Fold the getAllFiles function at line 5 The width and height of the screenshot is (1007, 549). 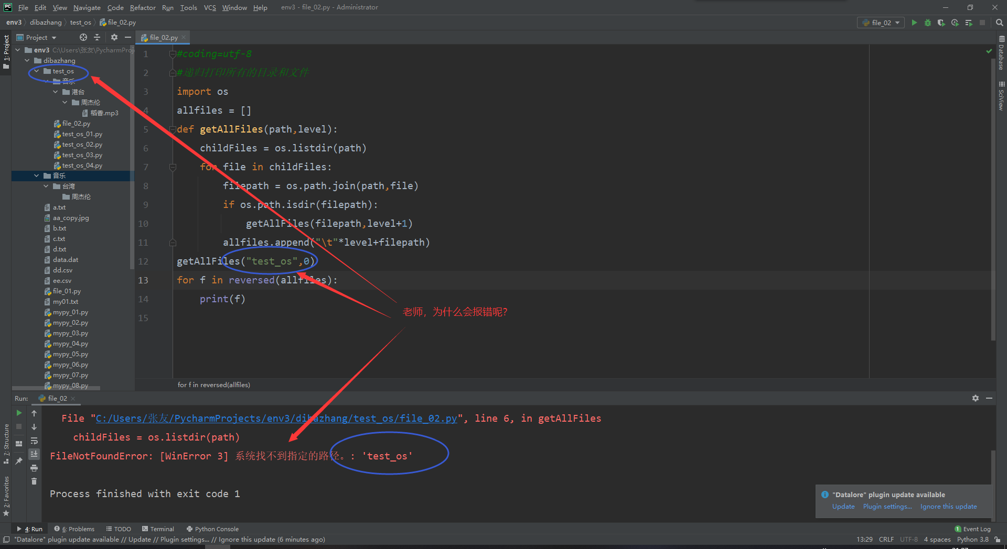(172, 129)
